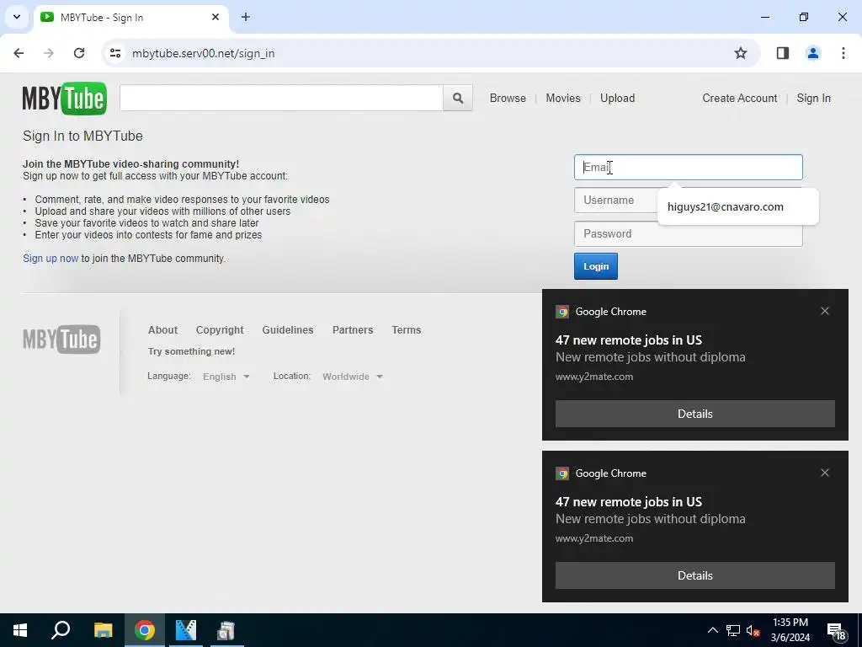Viewport: 862px width, 647px height.
Task: Click the gray MBYTube footer logo
Action: [x=61, y=339]
